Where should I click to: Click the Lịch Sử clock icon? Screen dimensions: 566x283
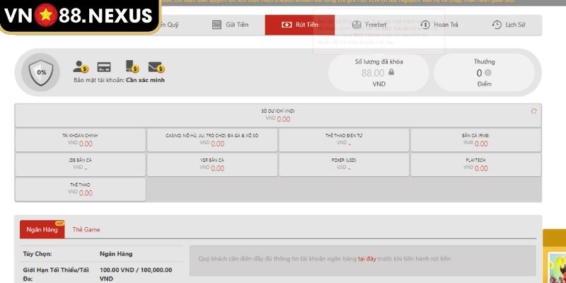coord(497,25)
